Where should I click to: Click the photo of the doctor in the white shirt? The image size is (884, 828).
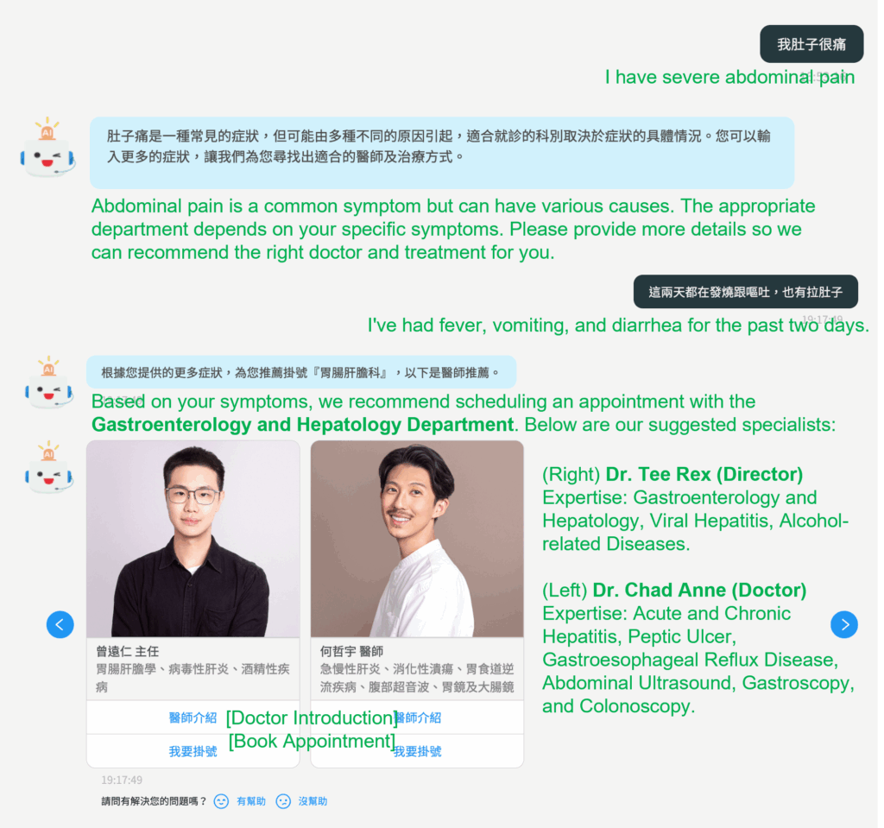tap(417, 539)
